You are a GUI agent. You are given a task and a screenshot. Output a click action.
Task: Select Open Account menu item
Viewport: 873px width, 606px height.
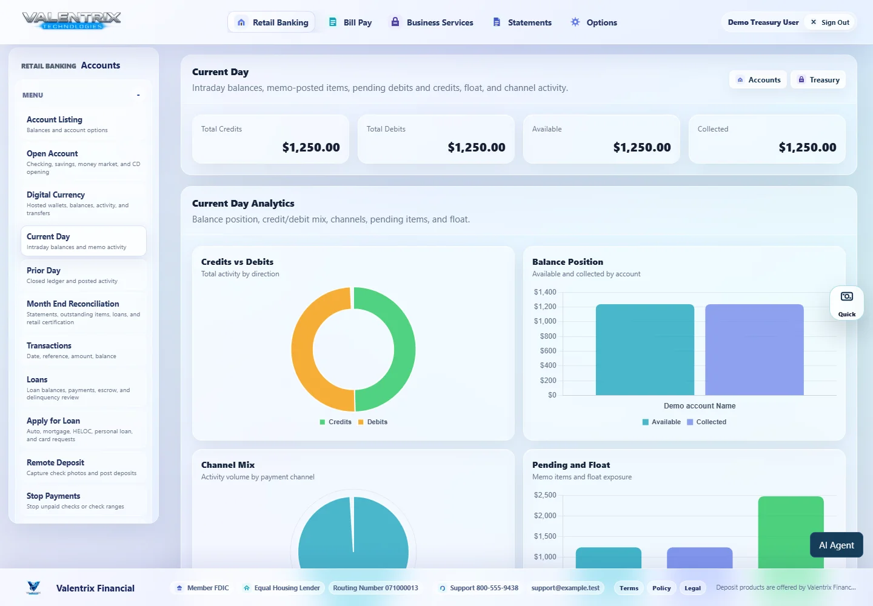pyautogui.click(x=84, y=162)
